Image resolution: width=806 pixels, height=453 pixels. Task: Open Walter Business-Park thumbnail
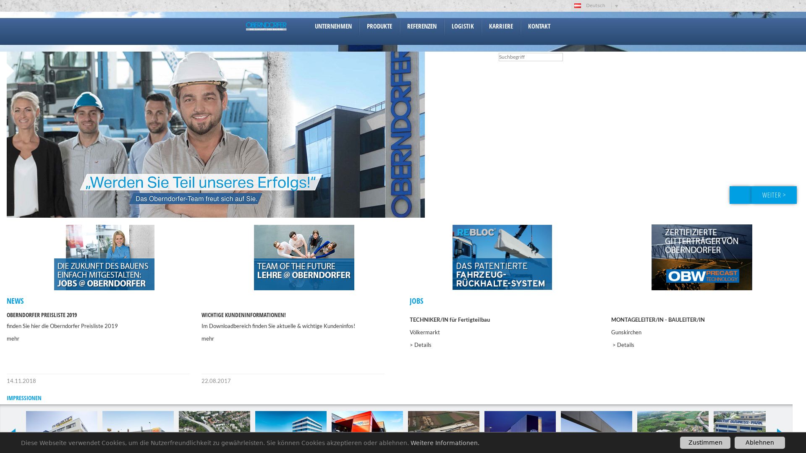coord(740,422)
